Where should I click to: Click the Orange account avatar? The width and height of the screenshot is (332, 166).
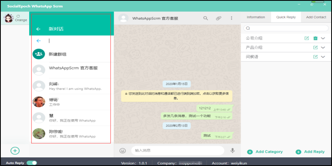9,18
